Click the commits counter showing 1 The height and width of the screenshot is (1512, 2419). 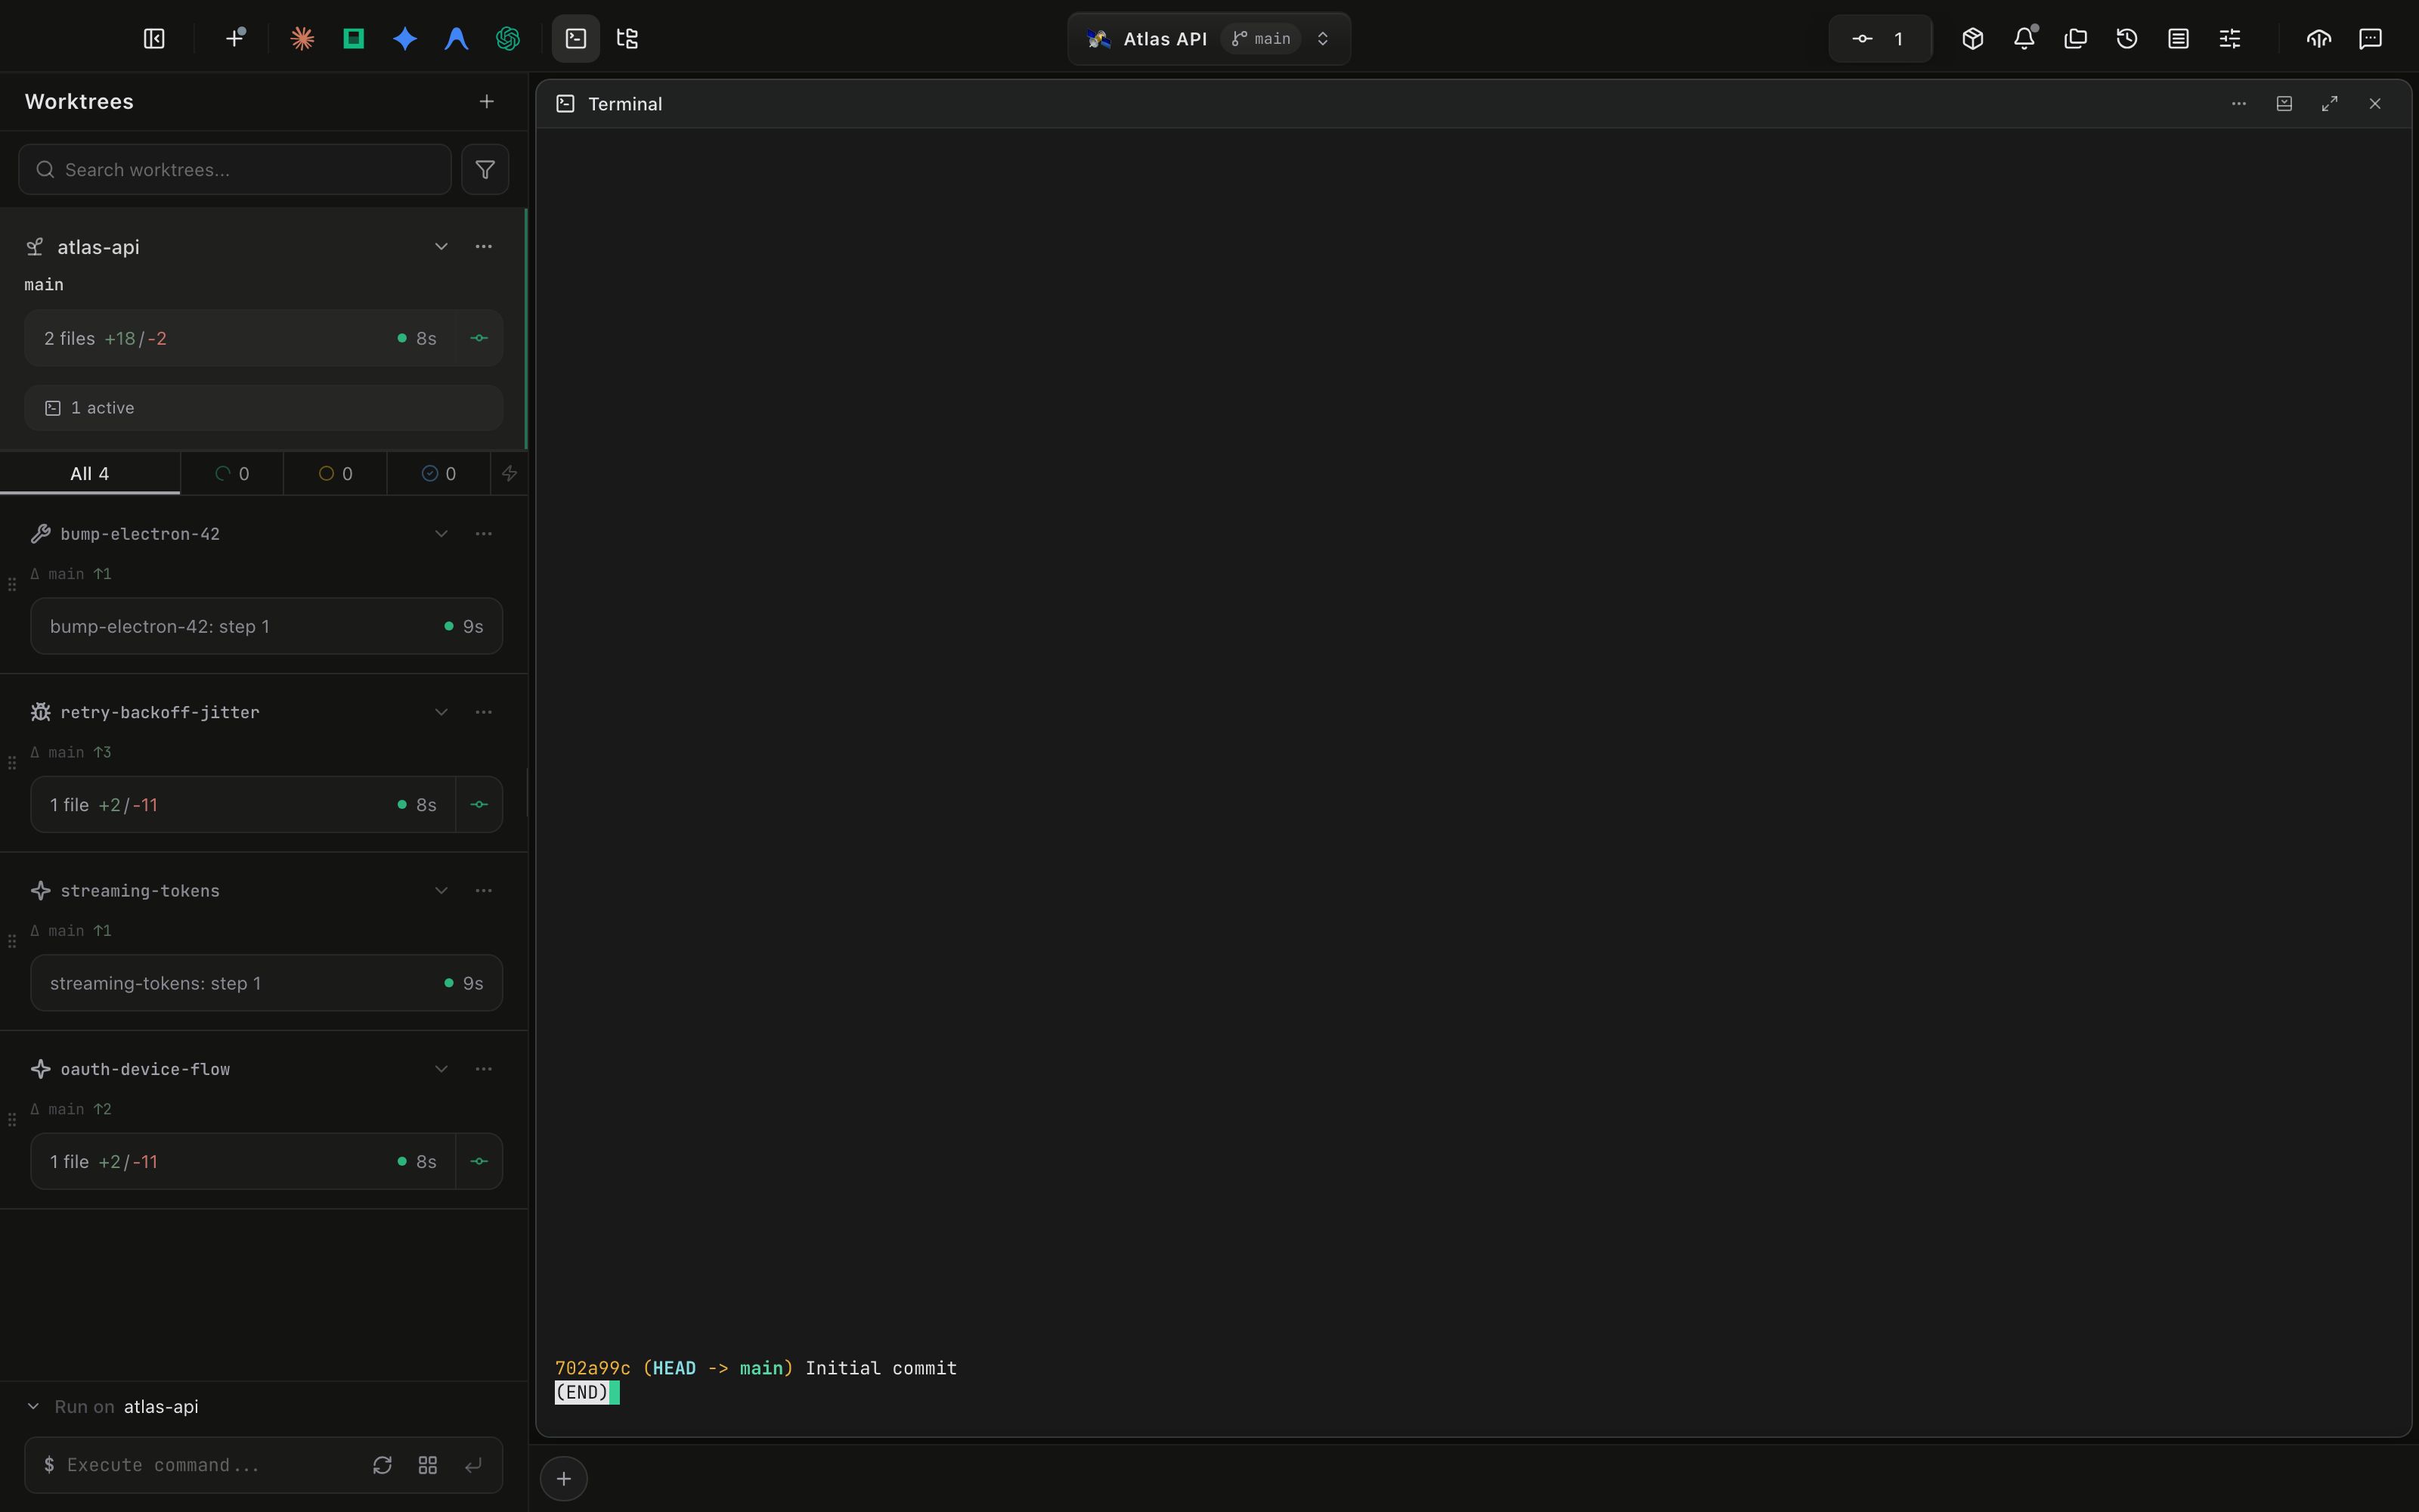coord(1880,39)
